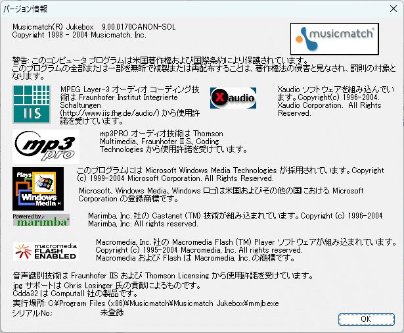Click the mp3PRO Thomson Multimedia license text
This screenshot has height=333, width=404.
pos(173,141)
